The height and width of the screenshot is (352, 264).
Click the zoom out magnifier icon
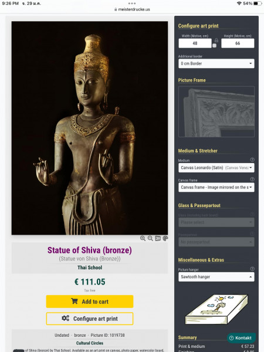pyautogui.click(x=150, y=238)
